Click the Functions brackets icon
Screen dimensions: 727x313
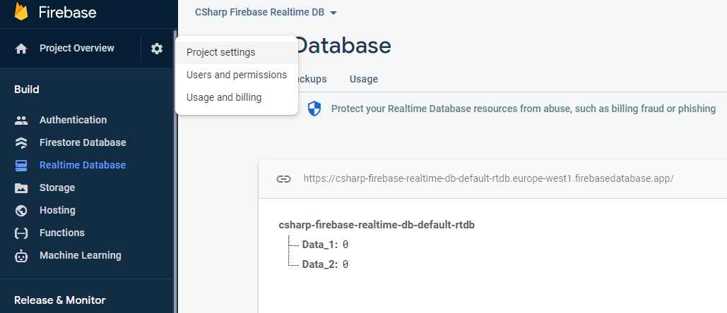pyautogui.click(x=21, y=233)
